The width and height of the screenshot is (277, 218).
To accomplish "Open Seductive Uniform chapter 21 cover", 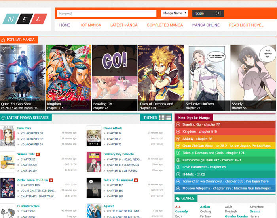I will tap(207, 78).
